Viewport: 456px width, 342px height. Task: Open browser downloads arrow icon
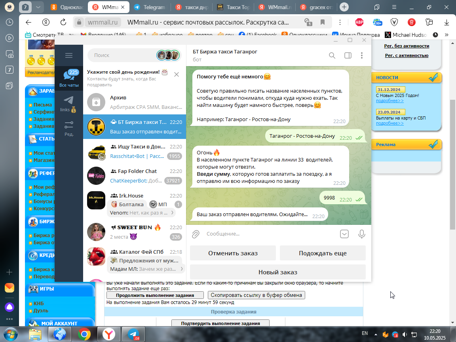(446, 22)
